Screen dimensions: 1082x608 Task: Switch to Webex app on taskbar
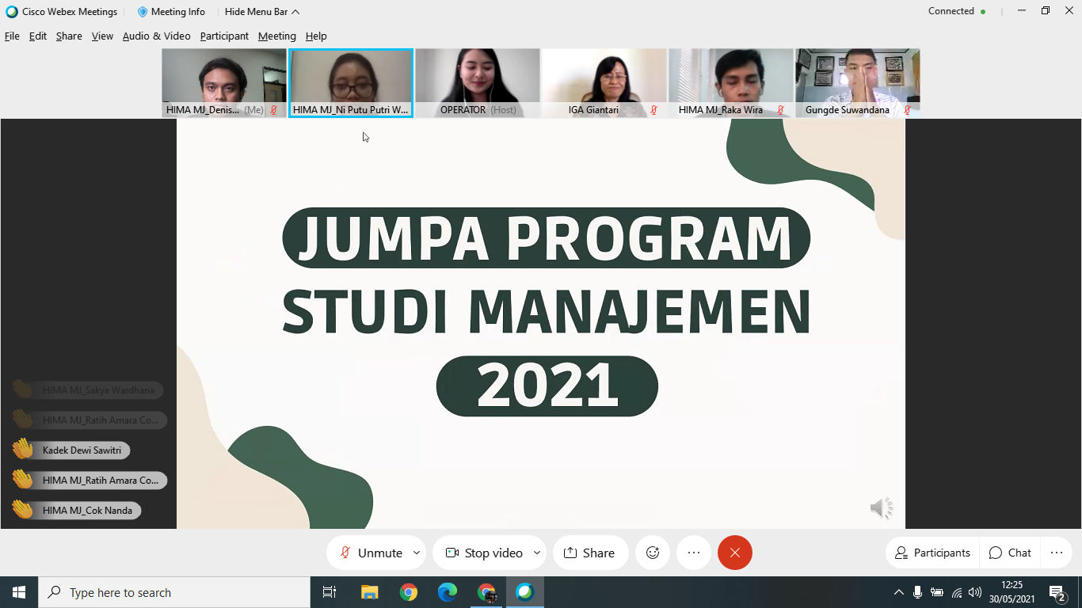pyautogui.click(x=525, y=592)
